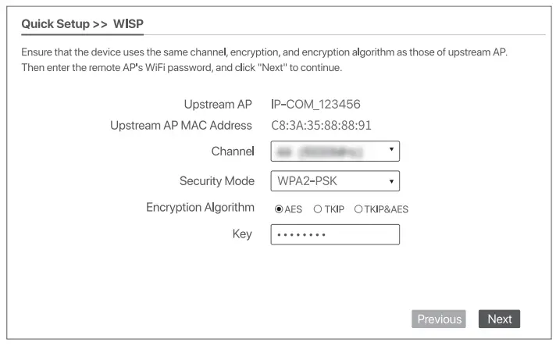Focus the Key password input field
Image resolution: width=556 pixels, height=346 pixels.
coord(335,234)
